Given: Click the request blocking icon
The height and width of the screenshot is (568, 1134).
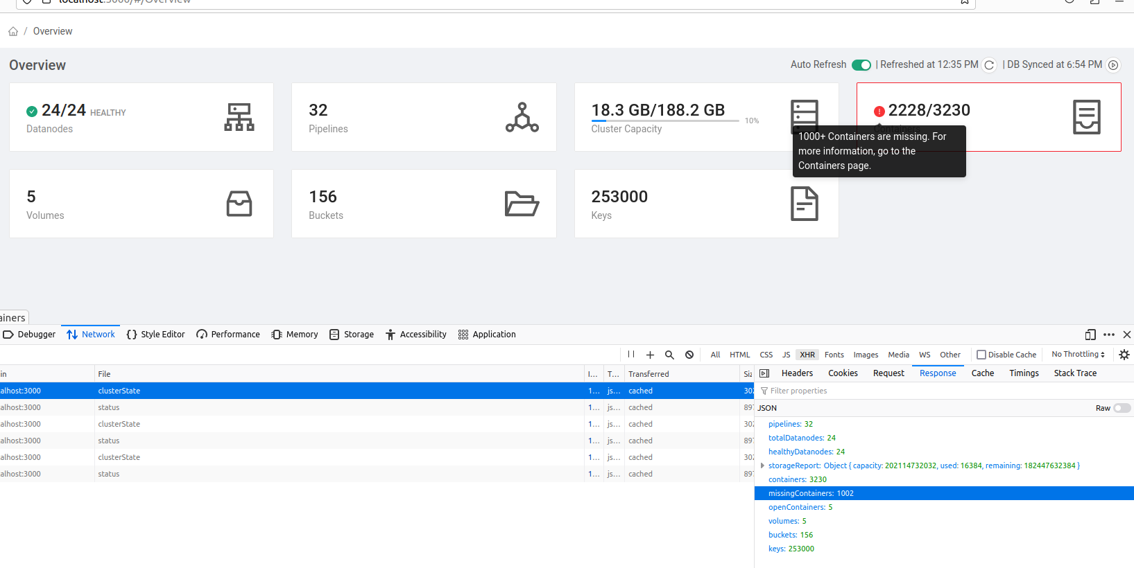Looking at the screenshot, I should (689, 355).
